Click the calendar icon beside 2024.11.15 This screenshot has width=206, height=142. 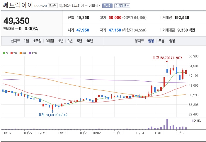click(x=61, y=6)
